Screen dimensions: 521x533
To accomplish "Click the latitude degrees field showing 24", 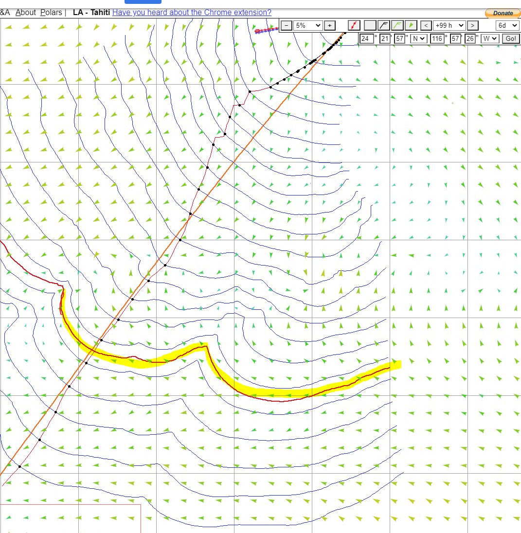I will (x=367, y=38).
